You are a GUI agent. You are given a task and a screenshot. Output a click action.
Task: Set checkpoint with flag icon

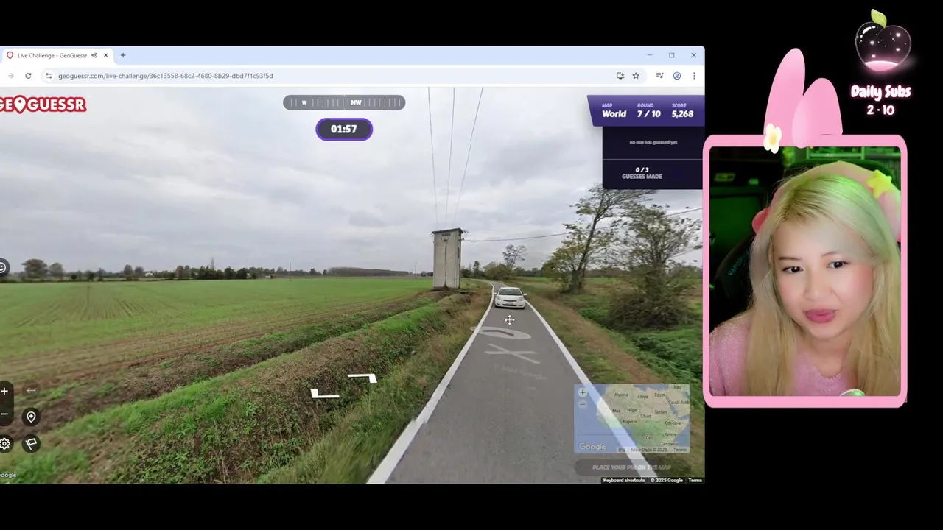tap(31, 444)
